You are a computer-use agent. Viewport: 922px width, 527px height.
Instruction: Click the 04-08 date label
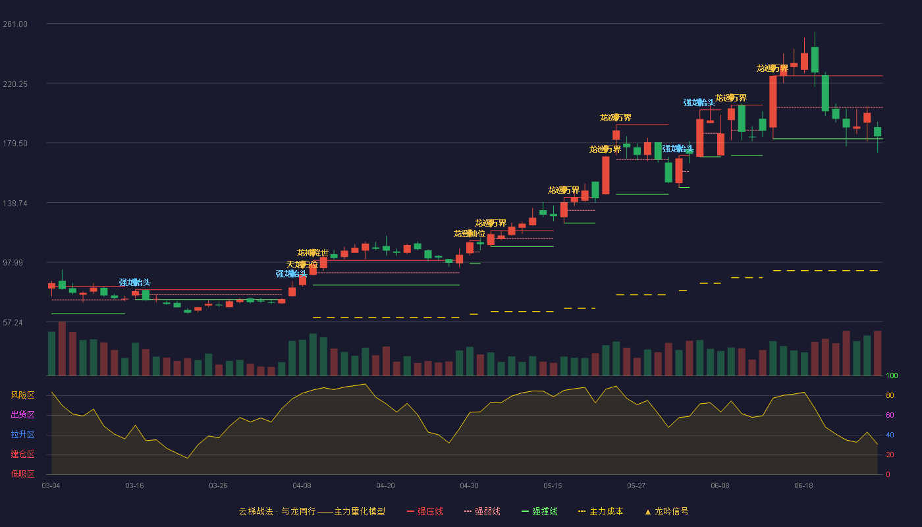point(302,485)
